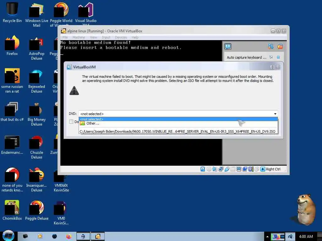Image resolution: width=322 pixels, height=241 pixels.
Task: Click the DVD field showing <not selected>
Action: 178,114
